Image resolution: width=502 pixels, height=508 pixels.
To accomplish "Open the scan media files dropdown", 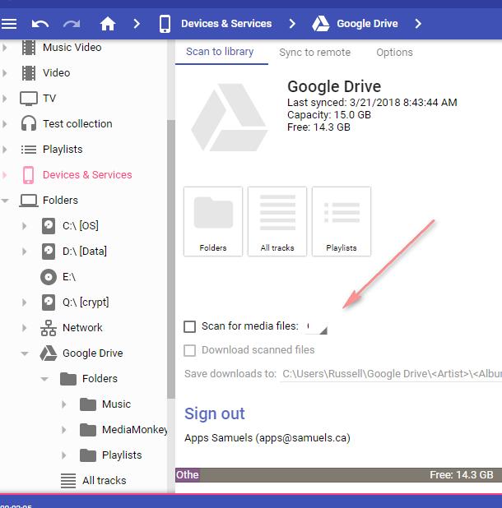I will 317,327.
